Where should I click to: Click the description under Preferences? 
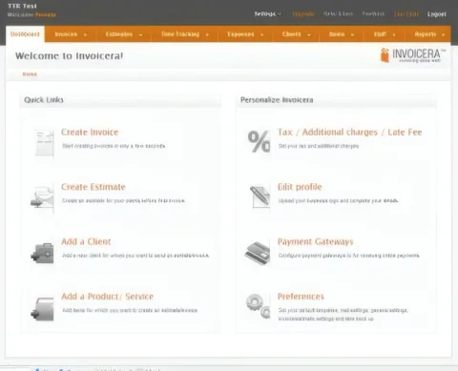click(x=343, y=314)
